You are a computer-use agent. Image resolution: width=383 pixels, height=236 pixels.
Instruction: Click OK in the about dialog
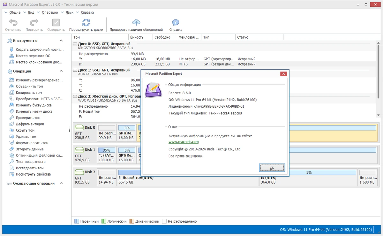[x=272, y=168]
